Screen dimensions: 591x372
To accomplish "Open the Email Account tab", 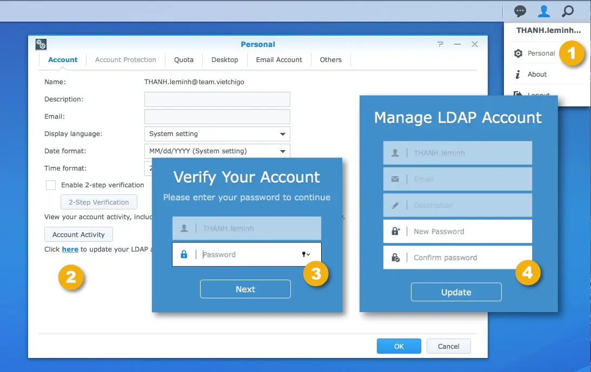I will coord(279,60).
